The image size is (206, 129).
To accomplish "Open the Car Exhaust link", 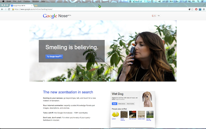I will point(133,119).
